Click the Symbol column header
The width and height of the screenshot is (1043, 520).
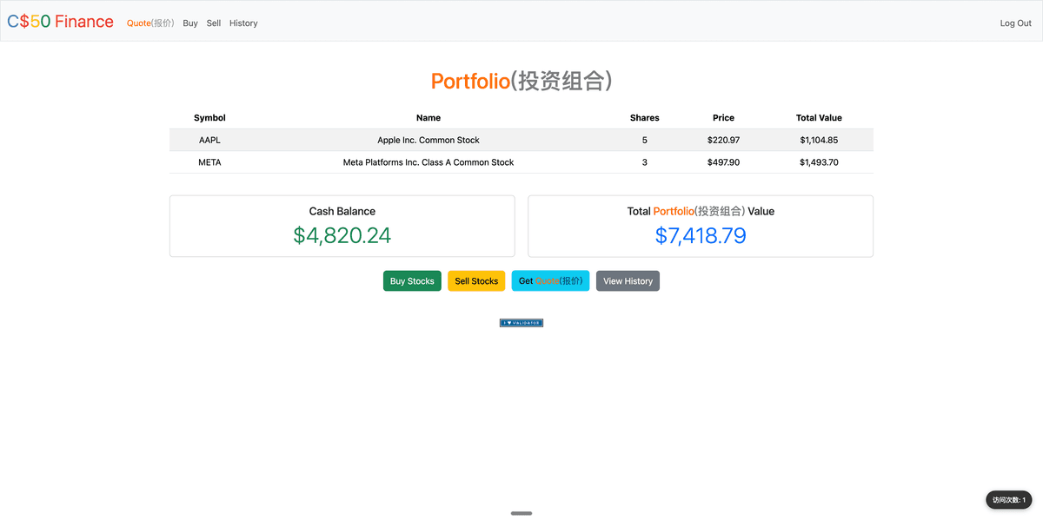(x=209, y=118)
